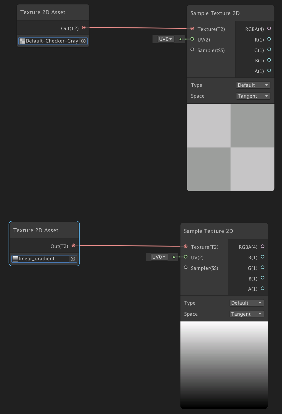Open Type dropdown on top Sample Texture 2D

pyautogui.click(x=253, y=85)
